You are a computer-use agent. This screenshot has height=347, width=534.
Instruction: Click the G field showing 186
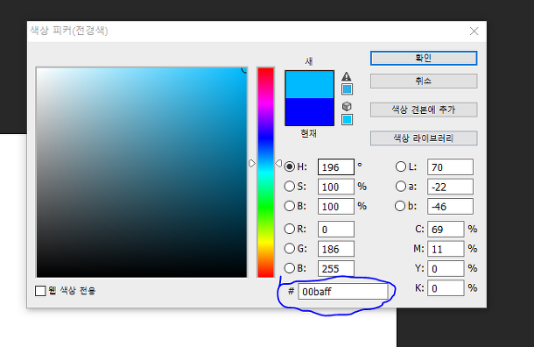pyautogui.click(x=336, y=249)
